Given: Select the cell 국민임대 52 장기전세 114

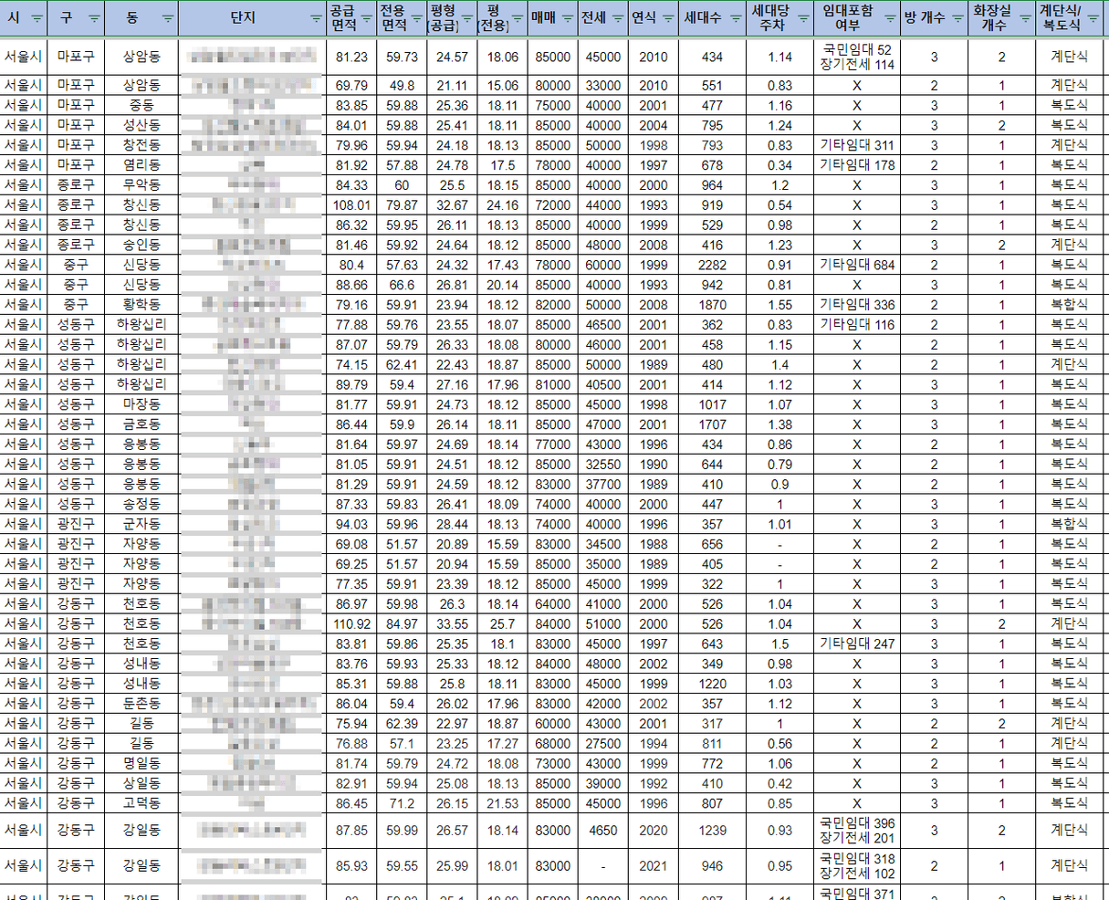Looking at the screenshot, I should pos(857,57).
